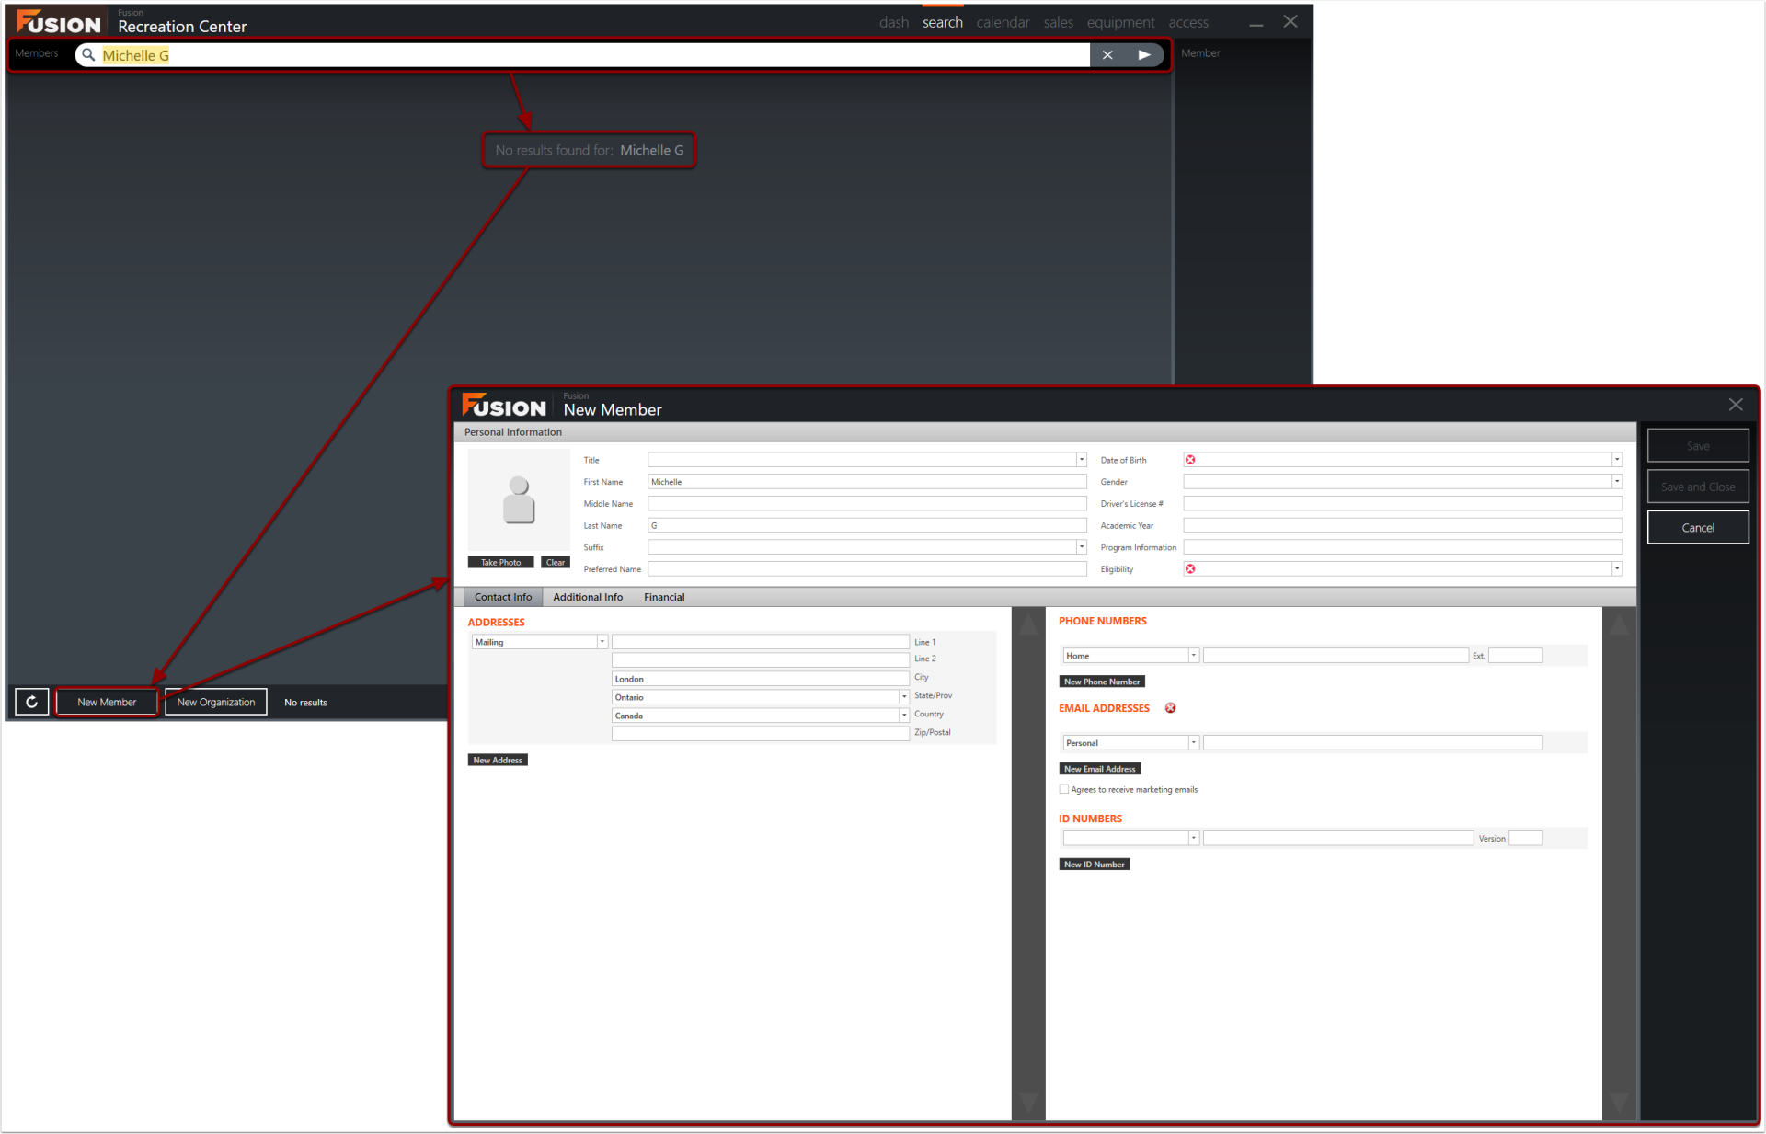This screenshot has width=1766, height=1134.
Task: Enable Agrees to receive marketing emails
Action: click(1064, 789)
